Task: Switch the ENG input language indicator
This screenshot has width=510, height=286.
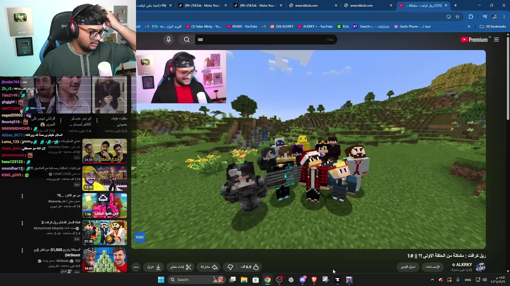Action: (468, 280)
